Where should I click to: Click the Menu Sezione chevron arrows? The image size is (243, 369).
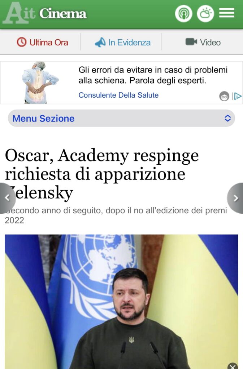[x=227, y=118]
